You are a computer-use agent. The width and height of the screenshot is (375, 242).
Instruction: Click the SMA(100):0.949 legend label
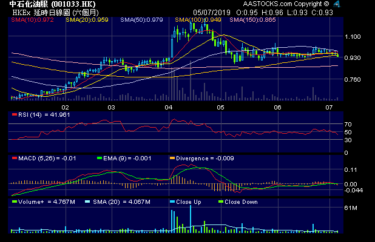(x=198, y=20)
